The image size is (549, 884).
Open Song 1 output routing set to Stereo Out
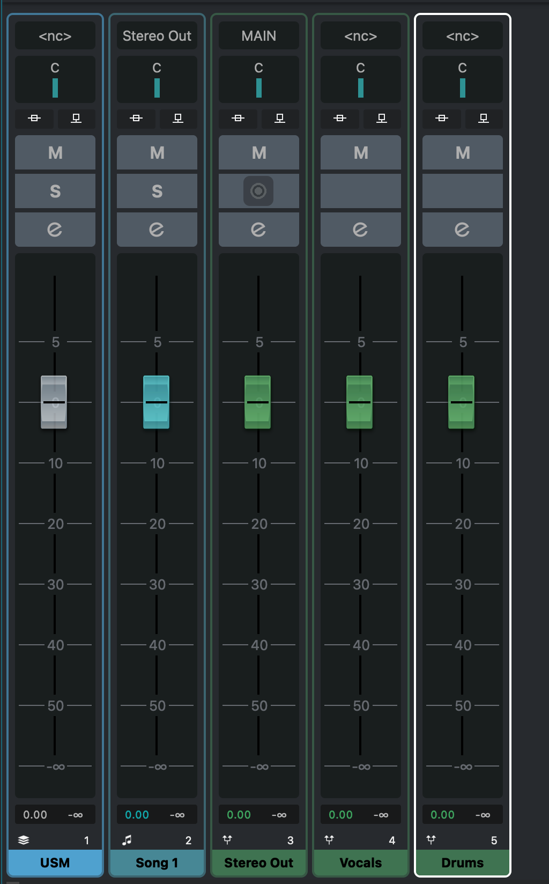[x=157, y=36]
